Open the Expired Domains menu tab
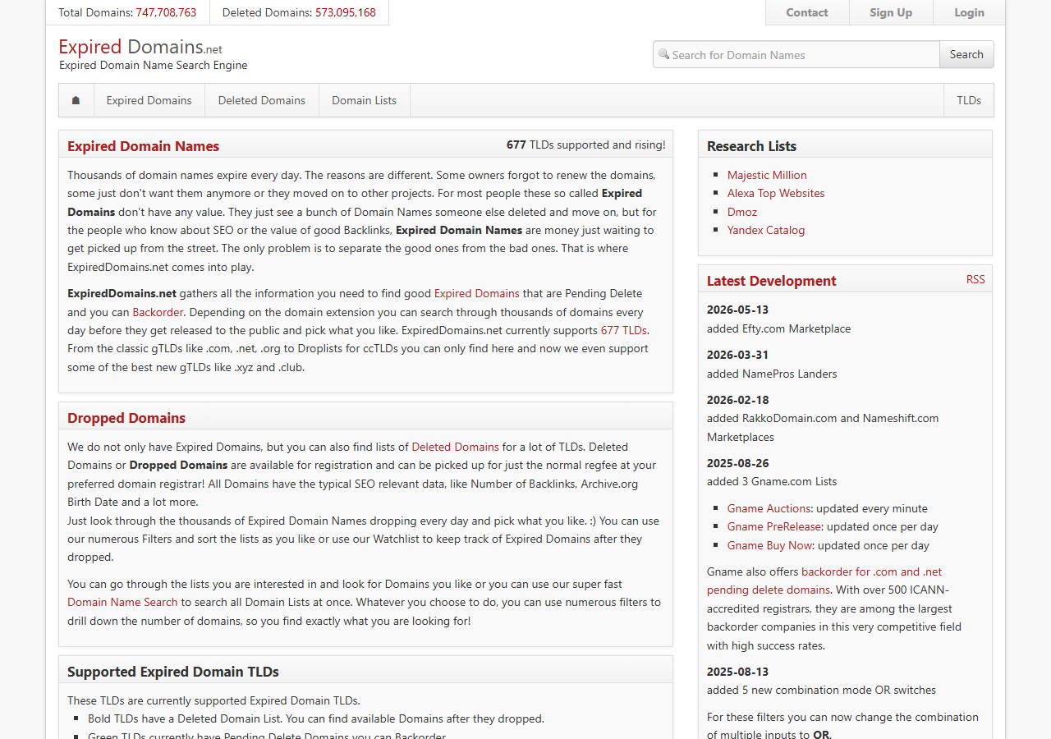1051x739 pixels. coord(149,100)
